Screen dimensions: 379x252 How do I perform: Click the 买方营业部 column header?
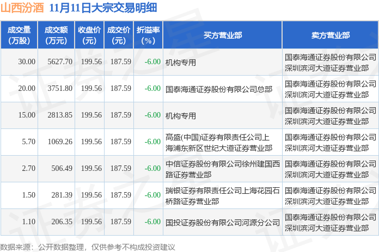[223, 35]
